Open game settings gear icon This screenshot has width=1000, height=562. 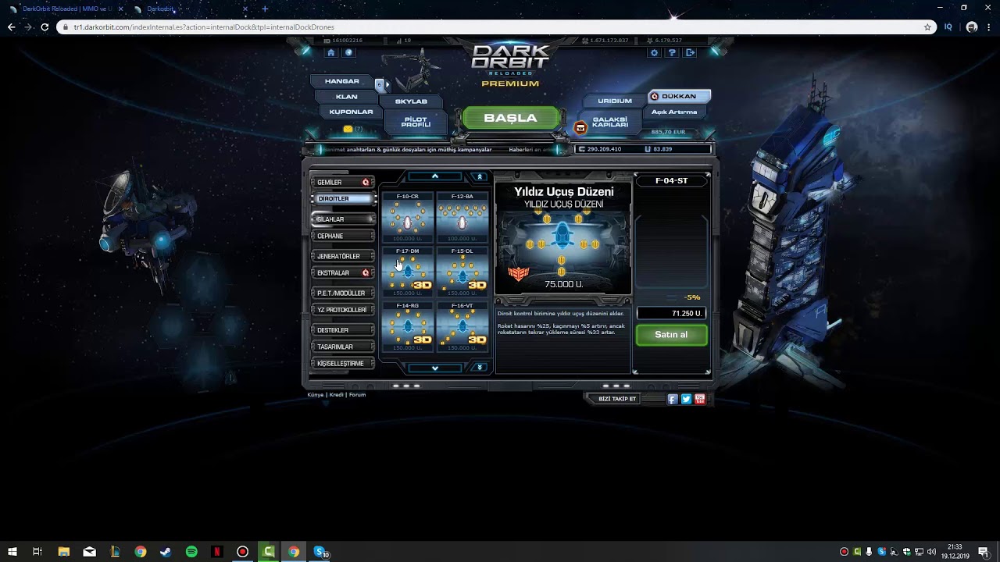(655, 53)
